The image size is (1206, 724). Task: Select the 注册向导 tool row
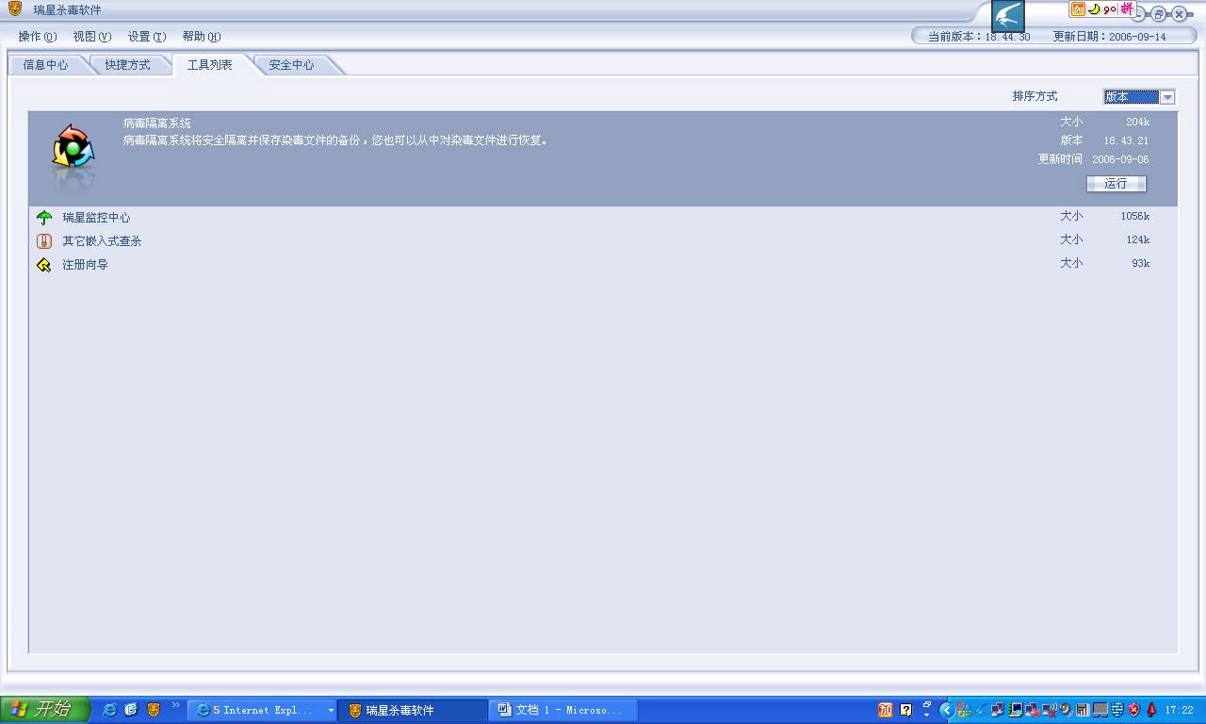603,265
